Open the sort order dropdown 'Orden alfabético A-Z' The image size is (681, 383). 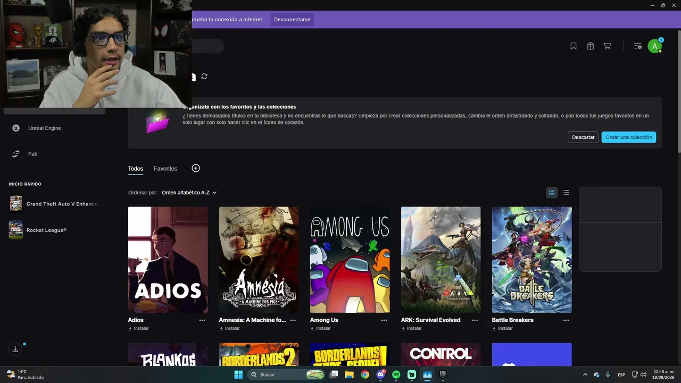(x=189, y=193)
